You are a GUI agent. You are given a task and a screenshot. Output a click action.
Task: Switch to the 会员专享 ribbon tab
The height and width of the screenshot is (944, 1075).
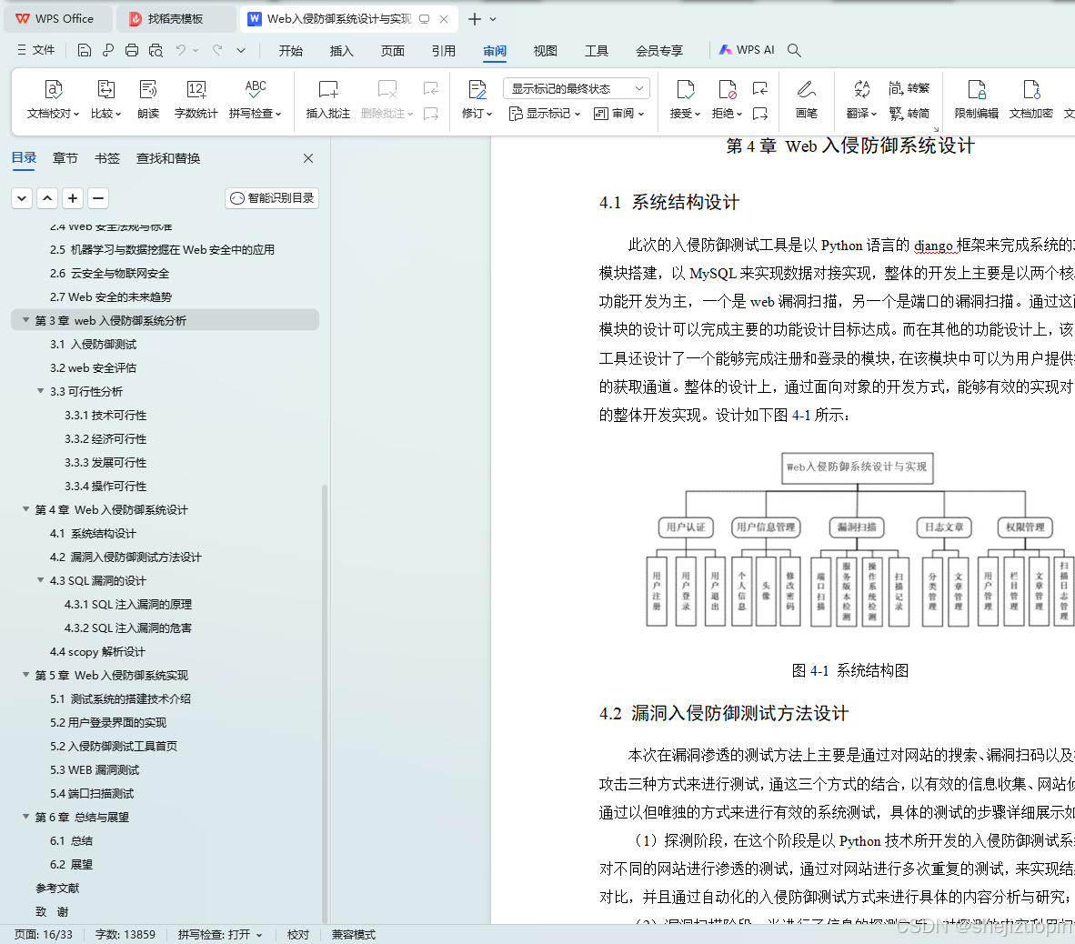658,51
